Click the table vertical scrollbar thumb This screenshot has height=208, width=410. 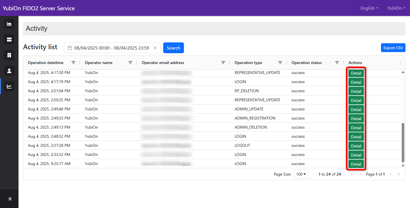tap(403, 143)
